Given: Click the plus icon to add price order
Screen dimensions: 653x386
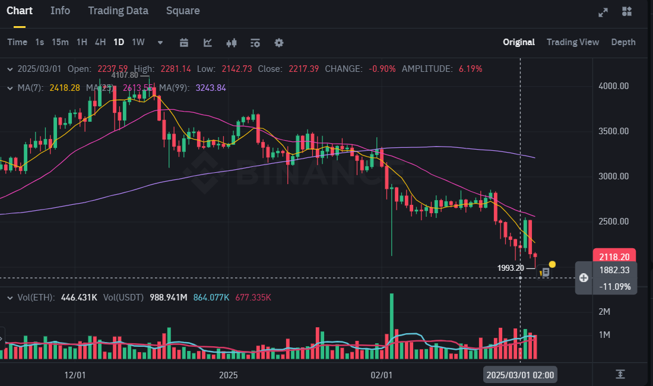Looking at the screenshot, I should [x=584, y=277].
